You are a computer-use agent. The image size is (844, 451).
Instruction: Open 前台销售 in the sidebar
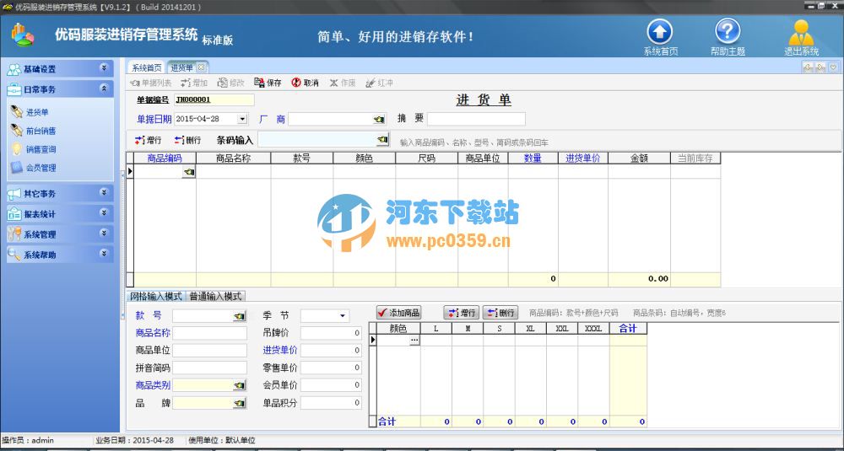pyautogui.click(x=34, y=131)
